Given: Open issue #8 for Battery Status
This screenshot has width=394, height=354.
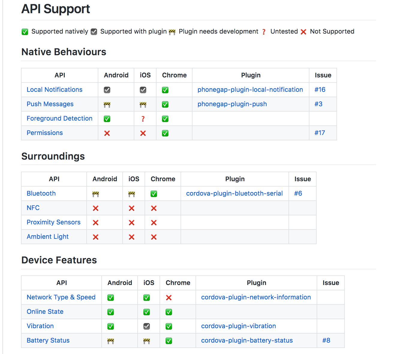Looking at the screenshot, I should pyautogui.click(x=326, y=340).
